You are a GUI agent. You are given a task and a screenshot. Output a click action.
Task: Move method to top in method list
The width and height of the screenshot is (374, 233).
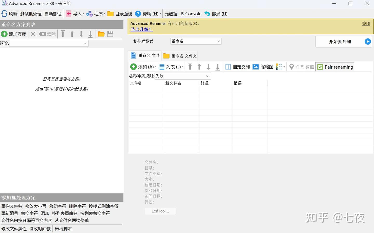coord(63,34)
